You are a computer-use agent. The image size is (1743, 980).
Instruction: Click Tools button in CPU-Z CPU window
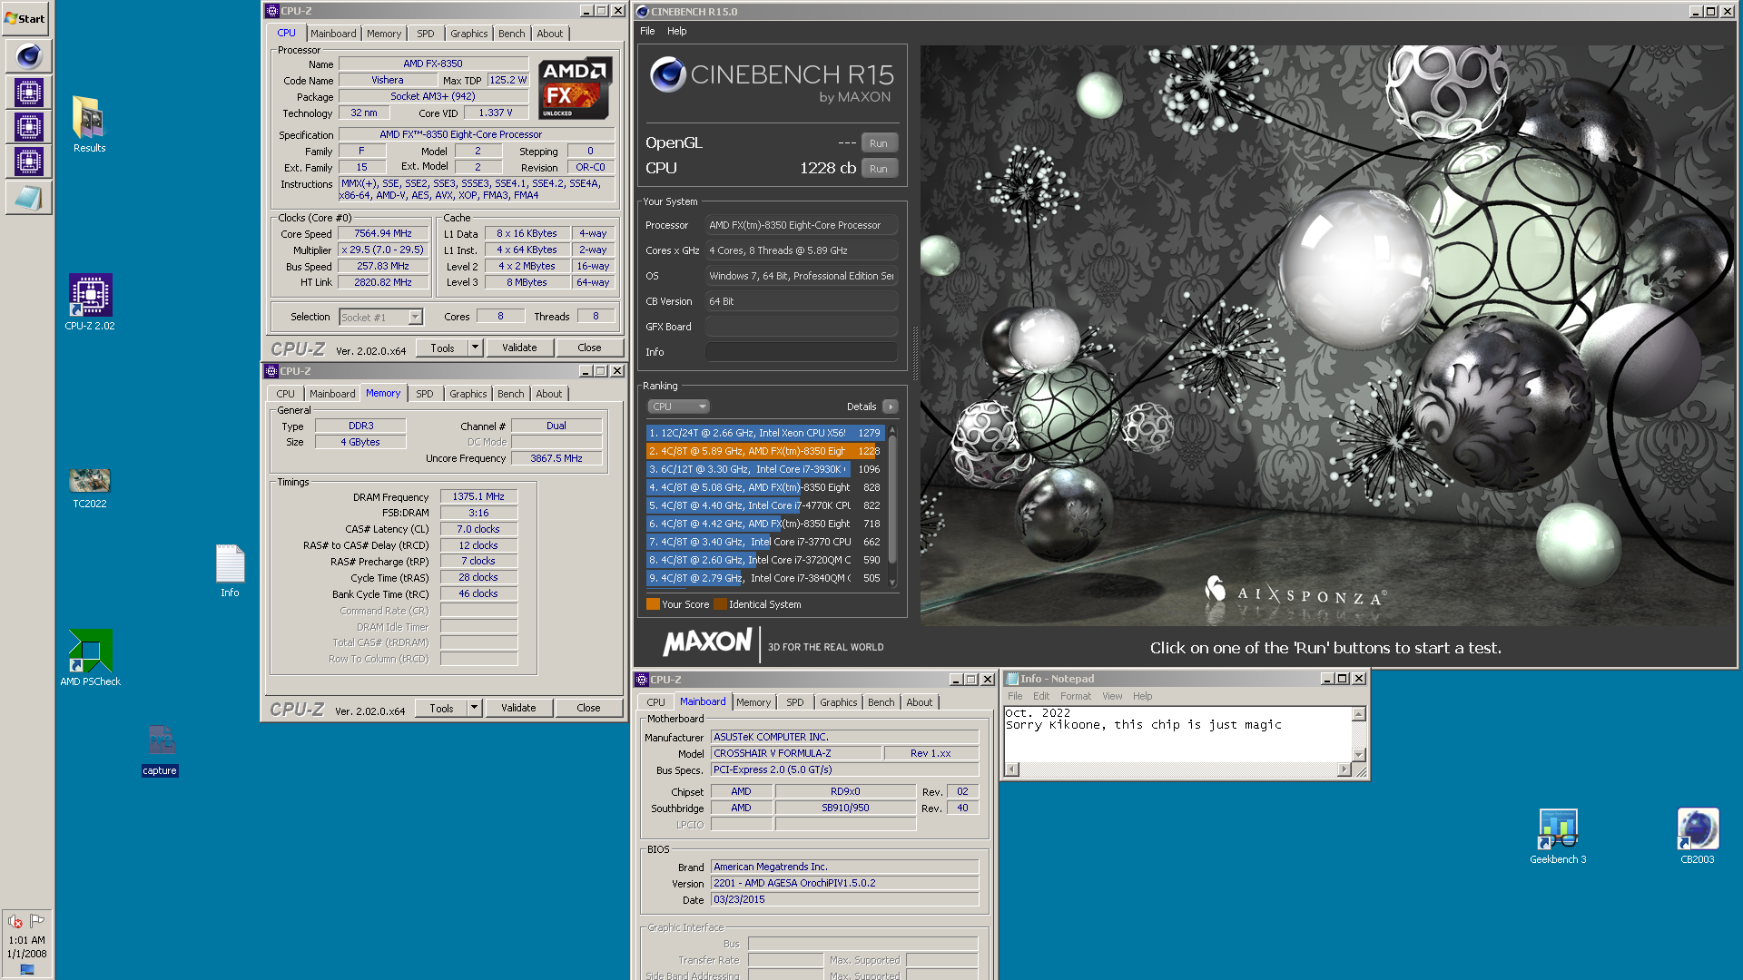tap(442, 348)
